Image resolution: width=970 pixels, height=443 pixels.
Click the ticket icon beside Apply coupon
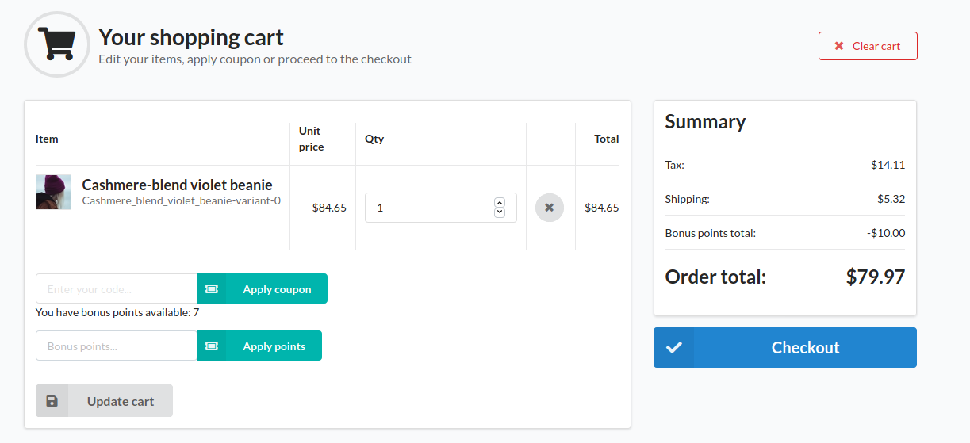pyautogui.click(x=212, y=289)
